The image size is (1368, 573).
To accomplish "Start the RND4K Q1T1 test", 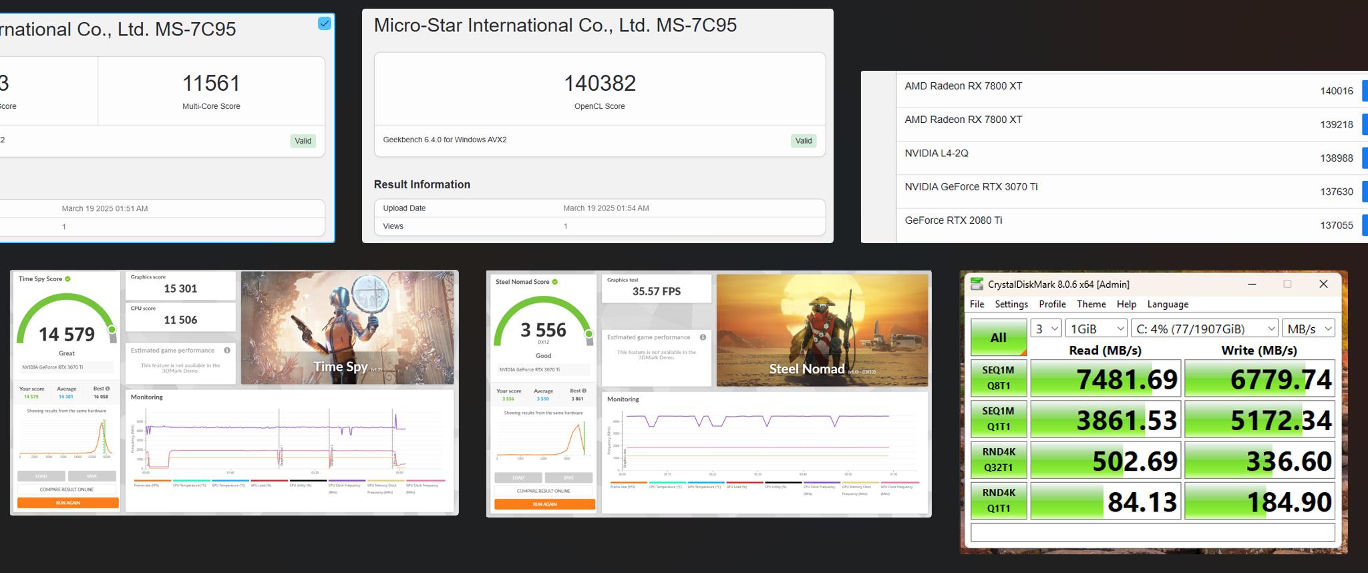I will (999, 500).
